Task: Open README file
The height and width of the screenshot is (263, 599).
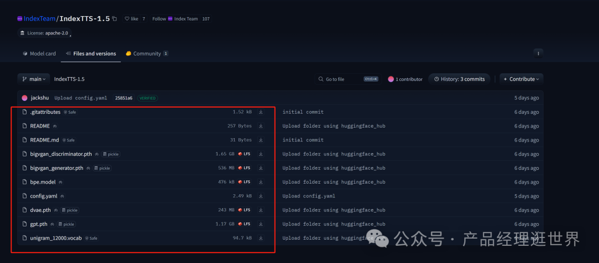Action: point(40,126)
